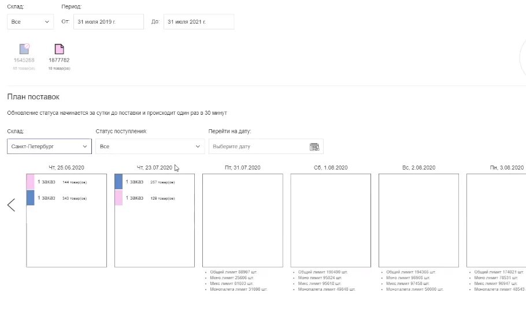Open the 1 заказ row with 257 товаров
The width and height of the screenshot is (526, 319).
[x=155, y=182]
